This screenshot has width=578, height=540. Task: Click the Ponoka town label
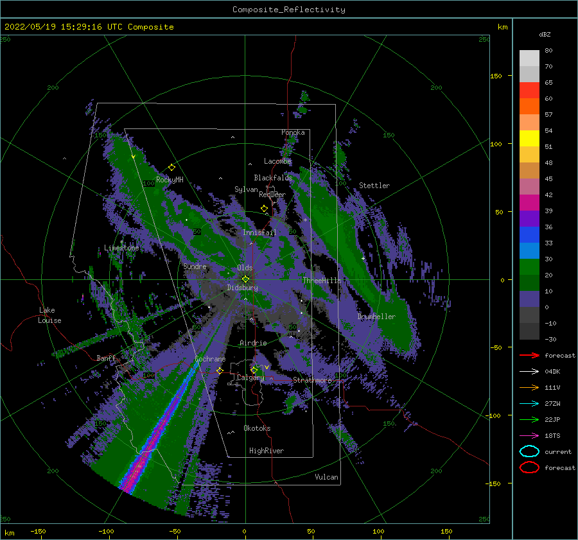(293, 132)
